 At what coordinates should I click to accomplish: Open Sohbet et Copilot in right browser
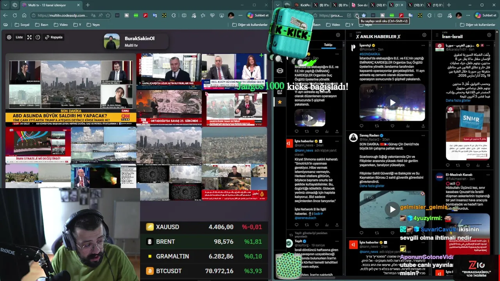click(x=486, y=15)
